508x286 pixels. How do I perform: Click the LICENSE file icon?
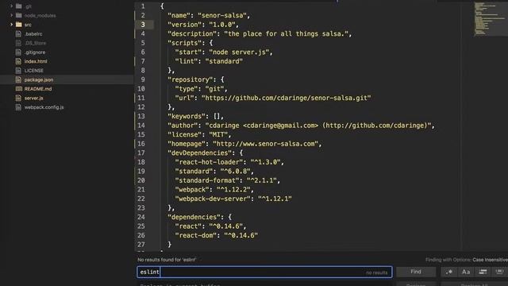[x=18, y=71]
